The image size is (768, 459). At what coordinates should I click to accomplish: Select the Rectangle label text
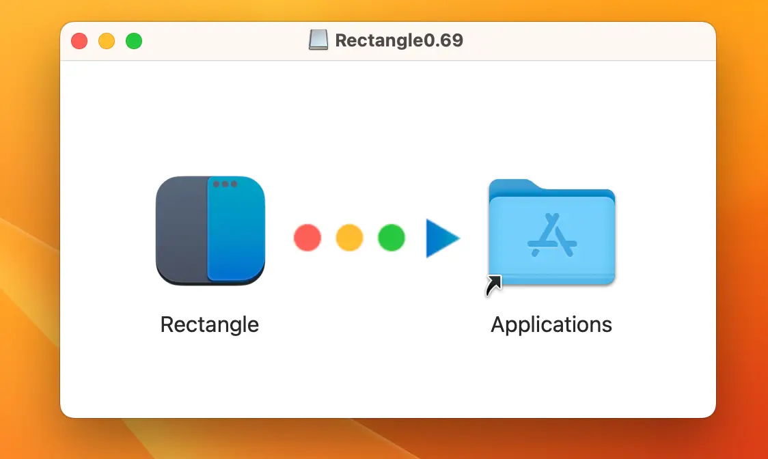210,324
